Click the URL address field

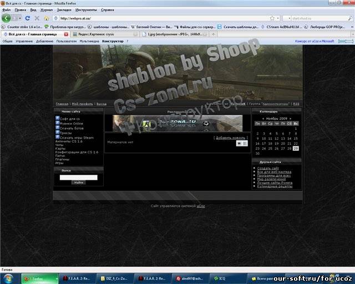coord(163,18)
